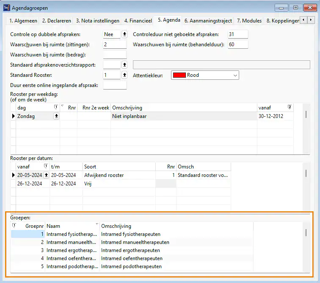The height and width of the screenshot is (283, 320).
Task: Click the red Attentiekleur swatch
Action: pyautogui.click(x=179, y=75)
